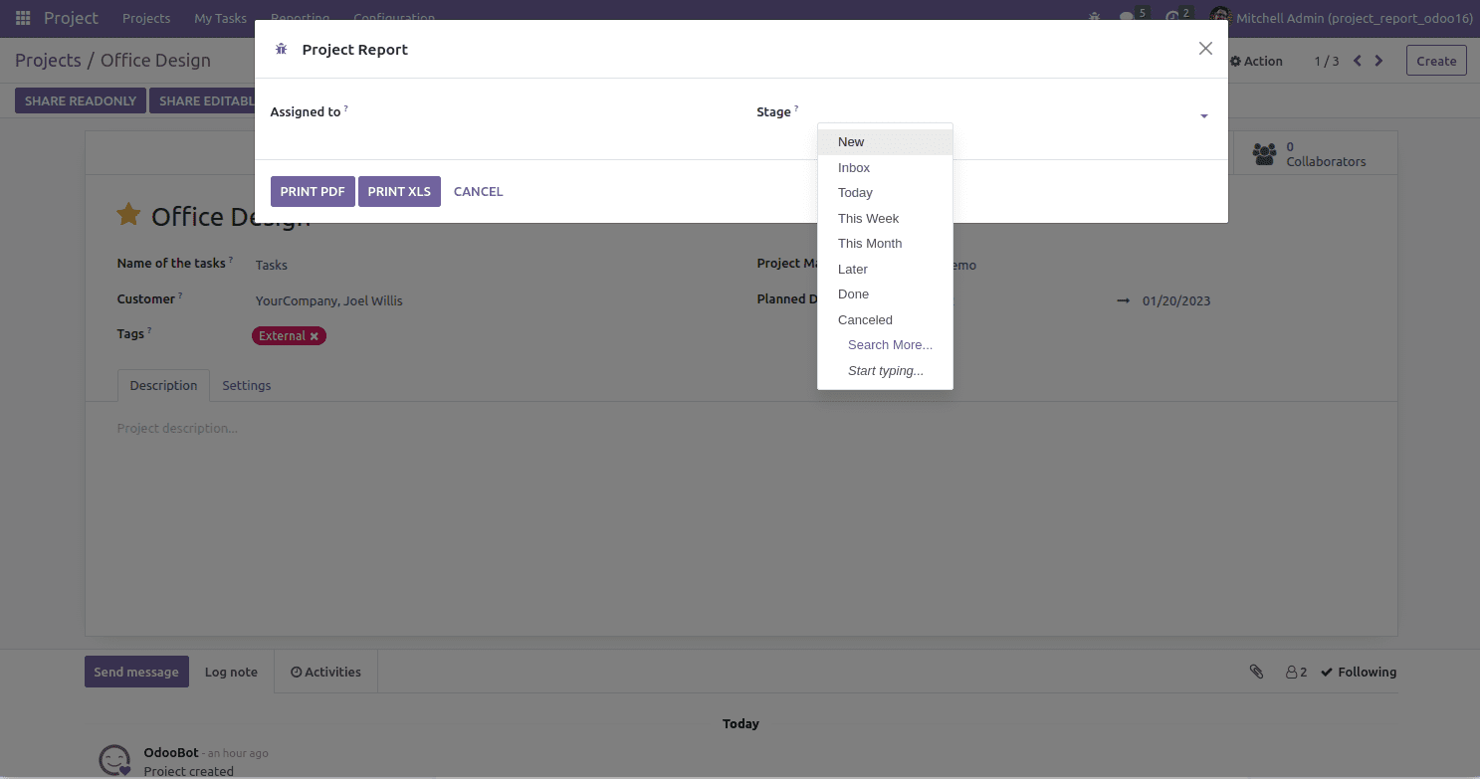This screenshot has height=779, width=1480.
Task: Pick Later from the Stage options
Action: click(x=885, y=270)
